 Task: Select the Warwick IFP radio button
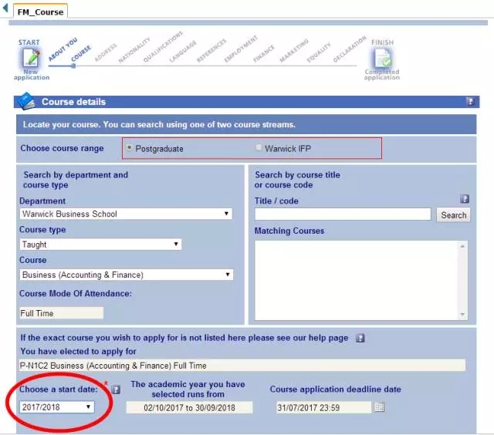coord(259,148)
